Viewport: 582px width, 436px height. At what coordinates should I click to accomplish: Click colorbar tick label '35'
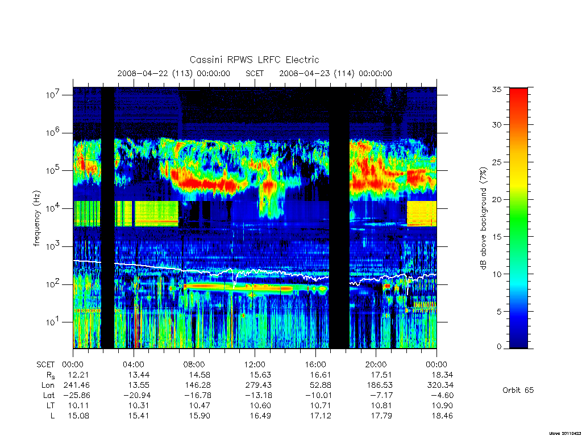pyautogui.click(x=497, y=89)
